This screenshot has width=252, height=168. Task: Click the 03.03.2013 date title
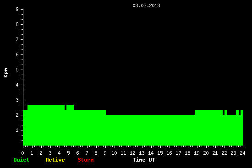(146, 5)
